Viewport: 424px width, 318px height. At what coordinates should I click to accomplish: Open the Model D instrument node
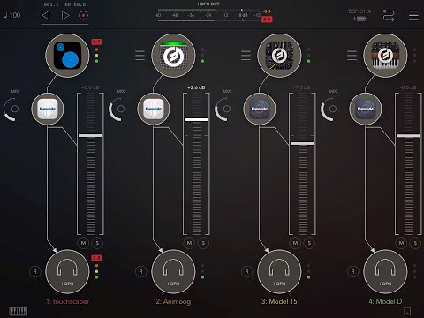(x=385, y=56)
